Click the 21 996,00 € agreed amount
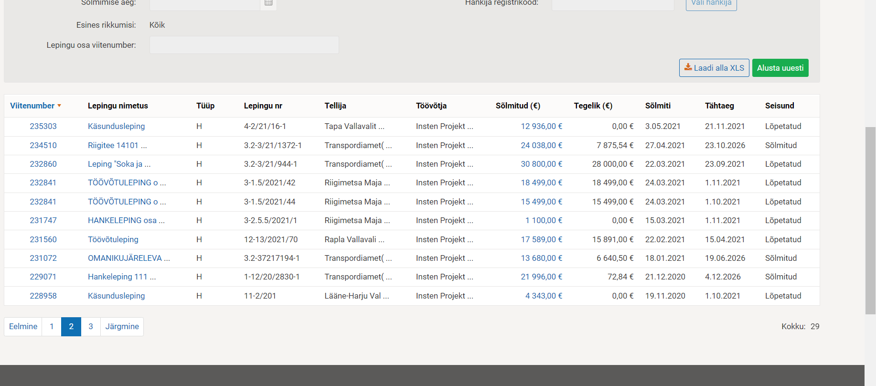 pyautogui.click(x=542, y=277)
